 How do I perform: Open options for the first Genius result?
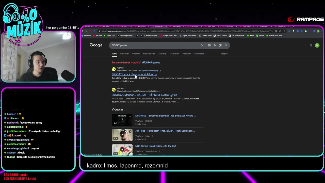(160, 70)
